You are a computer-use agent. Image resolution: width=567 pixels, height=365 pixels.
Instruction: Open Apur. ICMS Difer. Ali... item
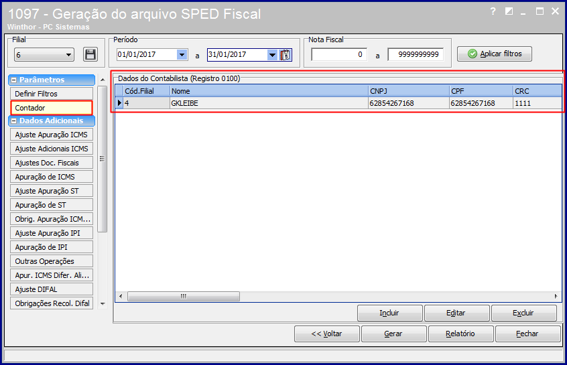point(52,275)
